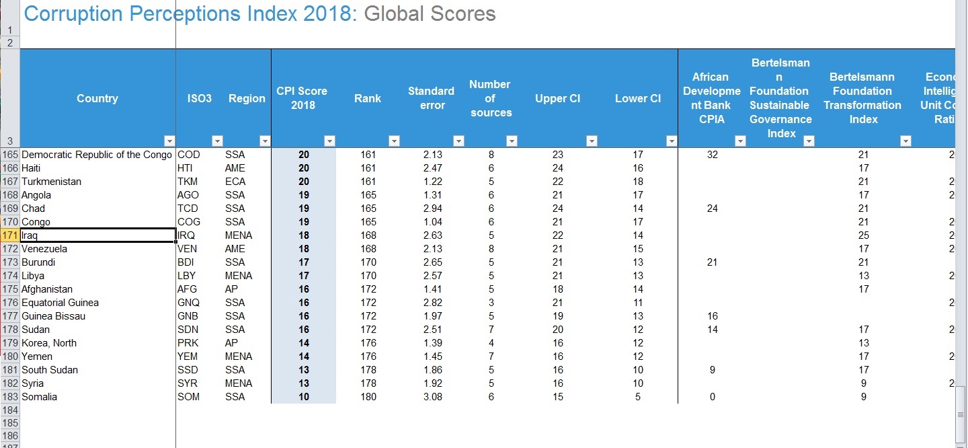Select row header 171
Image resolution: width=968 pixels, height=448 pixels.
click(x=10, y=235)
